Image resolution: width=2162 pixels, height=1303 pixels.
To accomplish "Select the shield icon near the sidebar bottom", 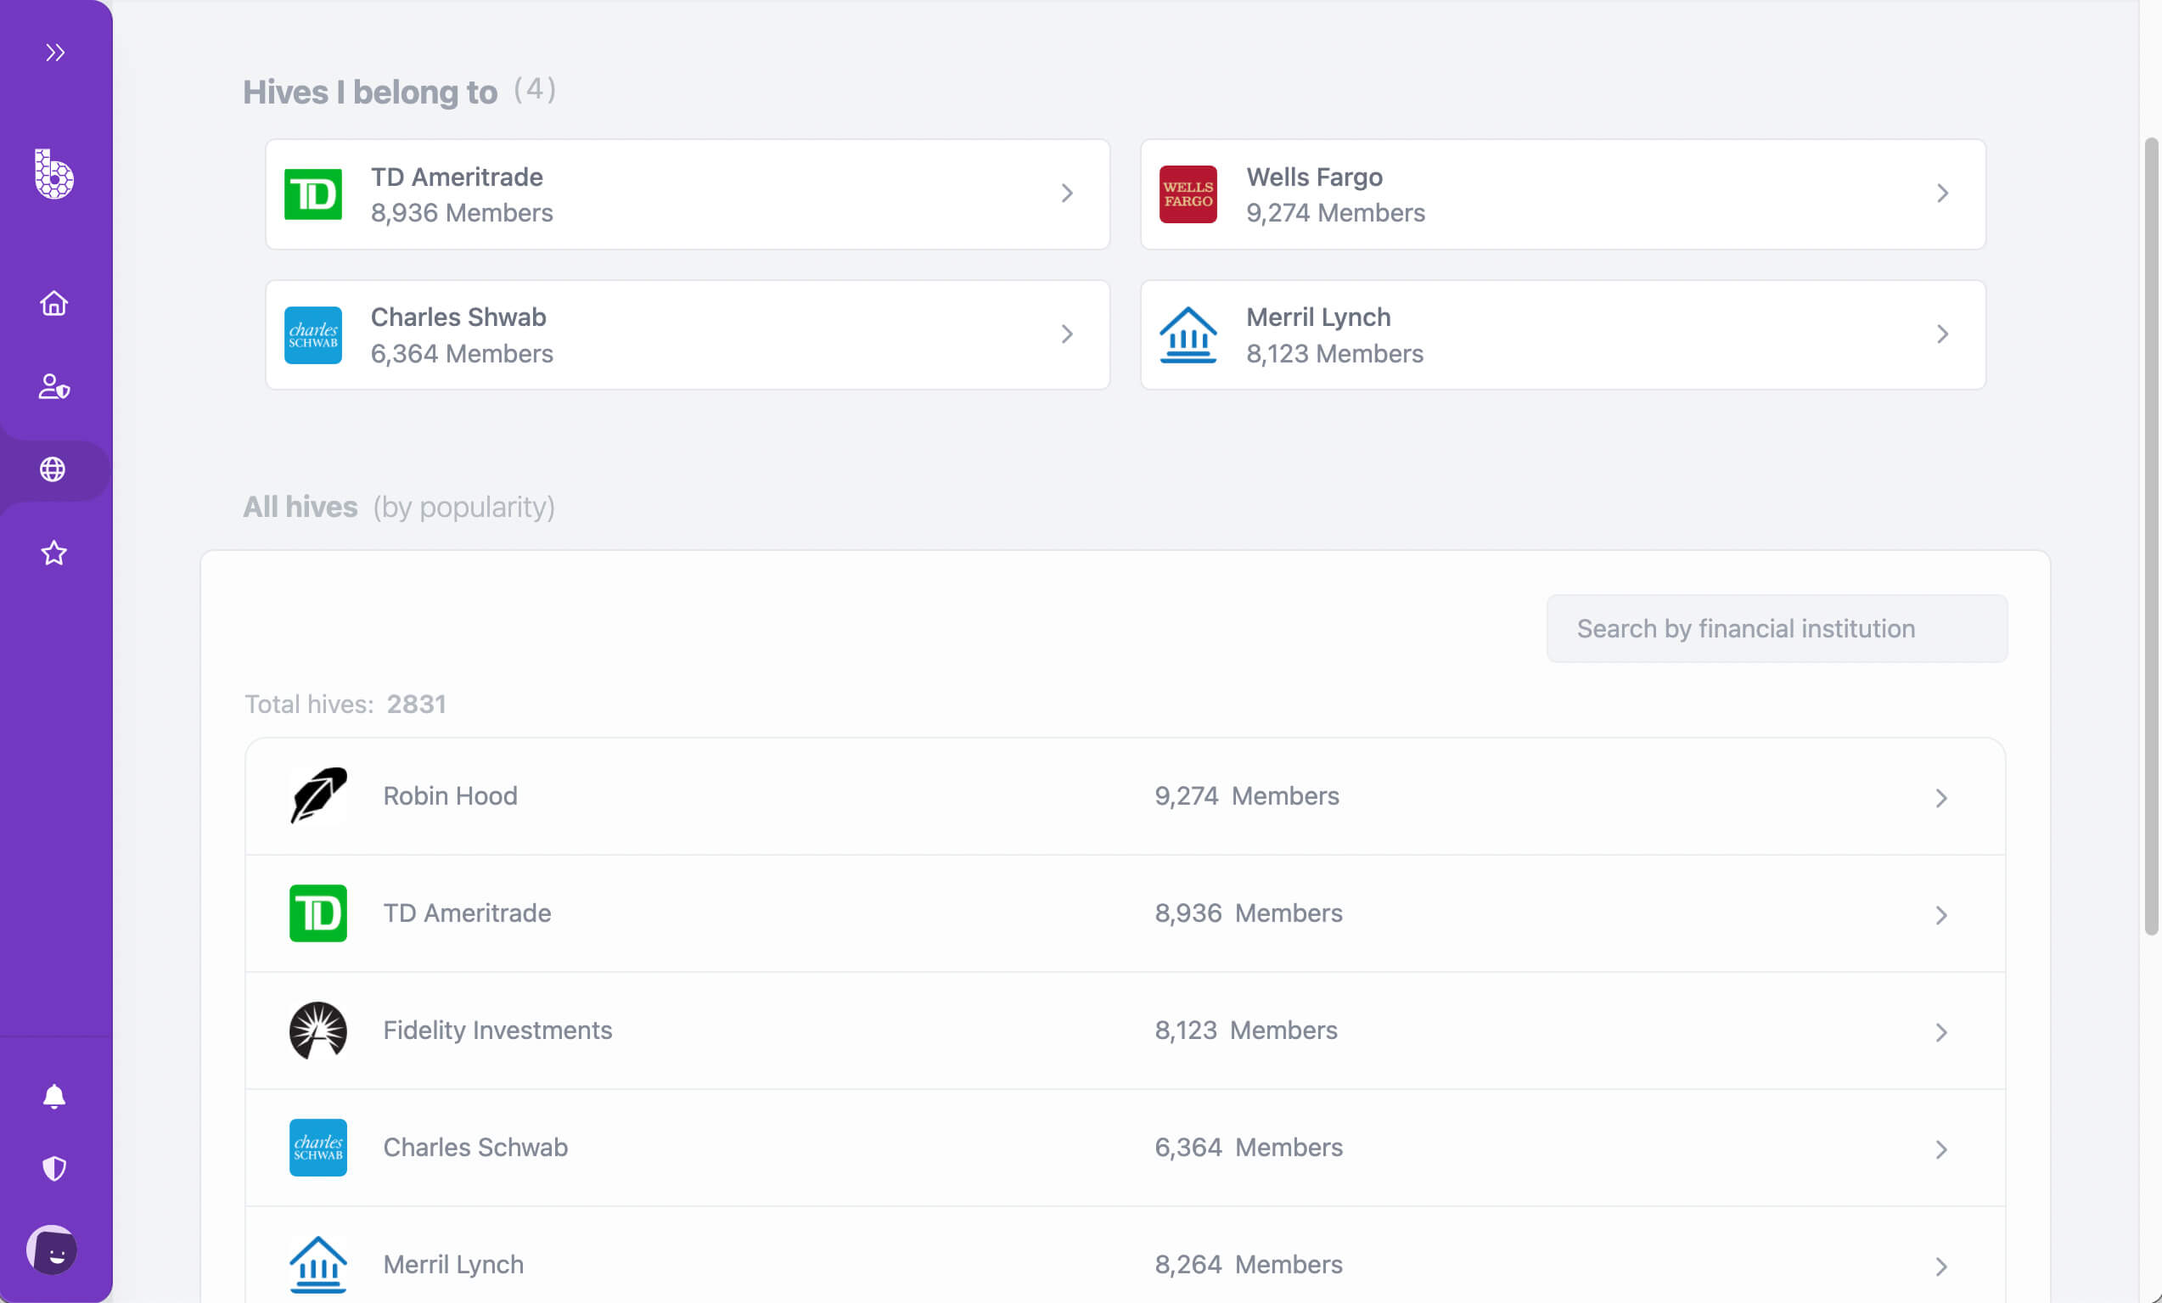I will (x=53, y=1167).
